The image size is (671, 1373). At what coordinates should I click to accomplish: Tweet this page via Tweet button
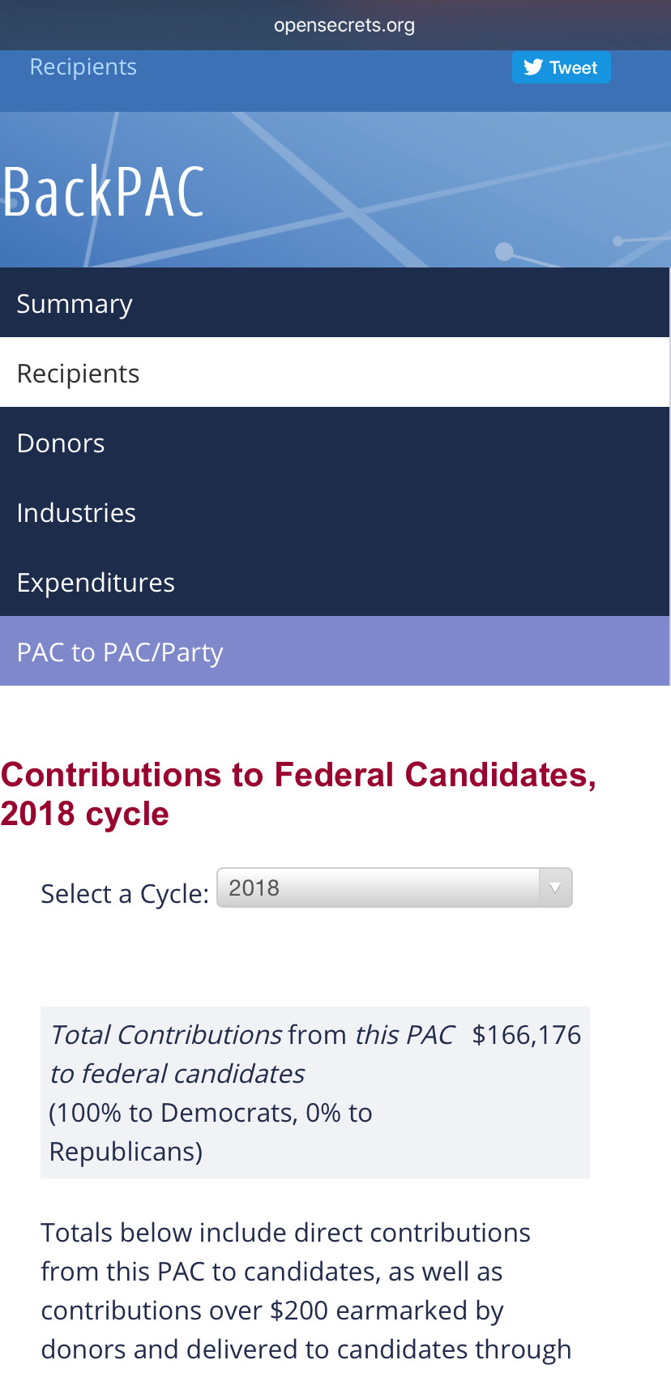[x=561, y=67]
